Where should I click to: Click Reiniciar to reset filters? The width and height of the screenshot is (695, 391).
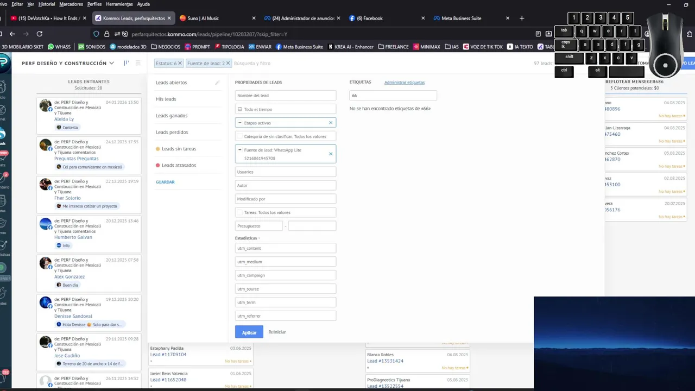pos(277,332)
